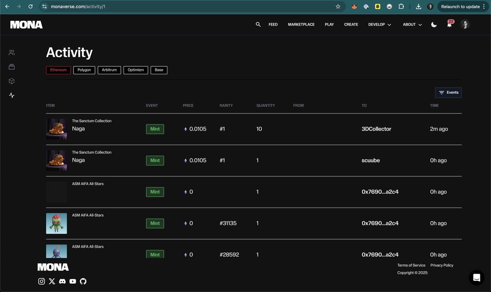Open the collections stack icon in sidebar
This screenshot has width=491, height=292.
11,67
